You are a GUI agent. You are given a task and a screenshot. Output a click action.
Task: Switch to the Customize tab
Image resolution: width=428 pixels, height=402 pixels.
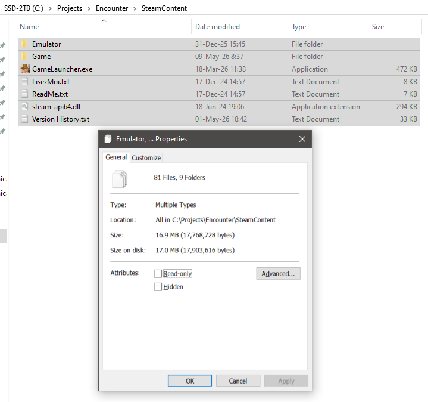click(x=146, y=158)
